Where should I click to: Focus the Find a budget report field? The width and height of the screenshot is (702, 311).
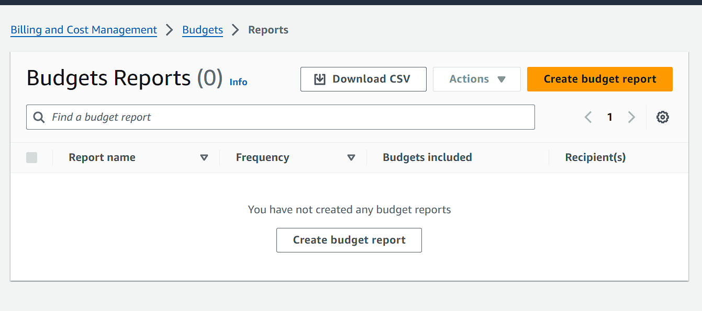(281, 117)
